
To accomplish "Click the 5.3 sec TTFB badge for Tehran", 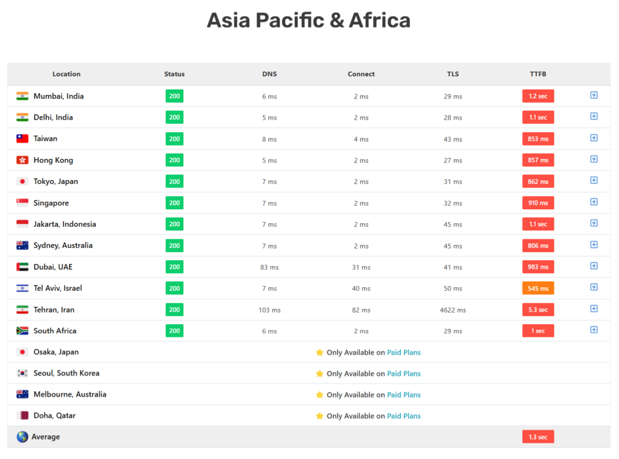I will (x=538, y=309).
